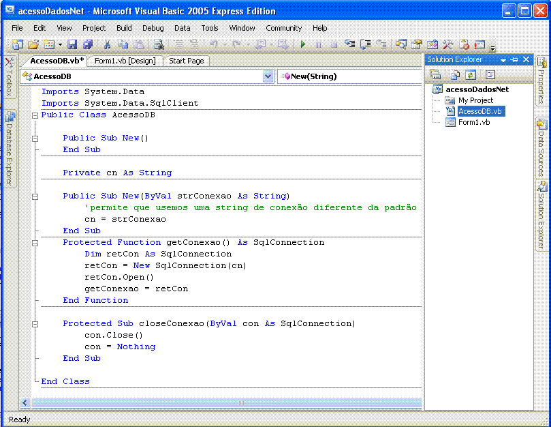Click the Open File folder icon
This screenshot has width=551, height=427.
(33, 44)
